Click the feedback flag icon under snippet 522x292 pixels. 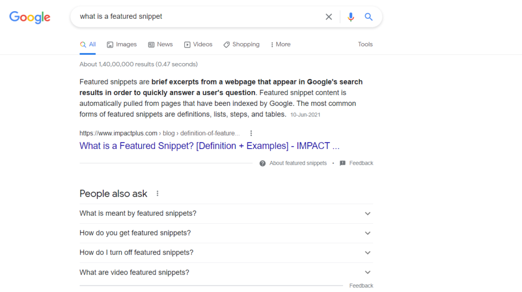click(x=343, y=163)
